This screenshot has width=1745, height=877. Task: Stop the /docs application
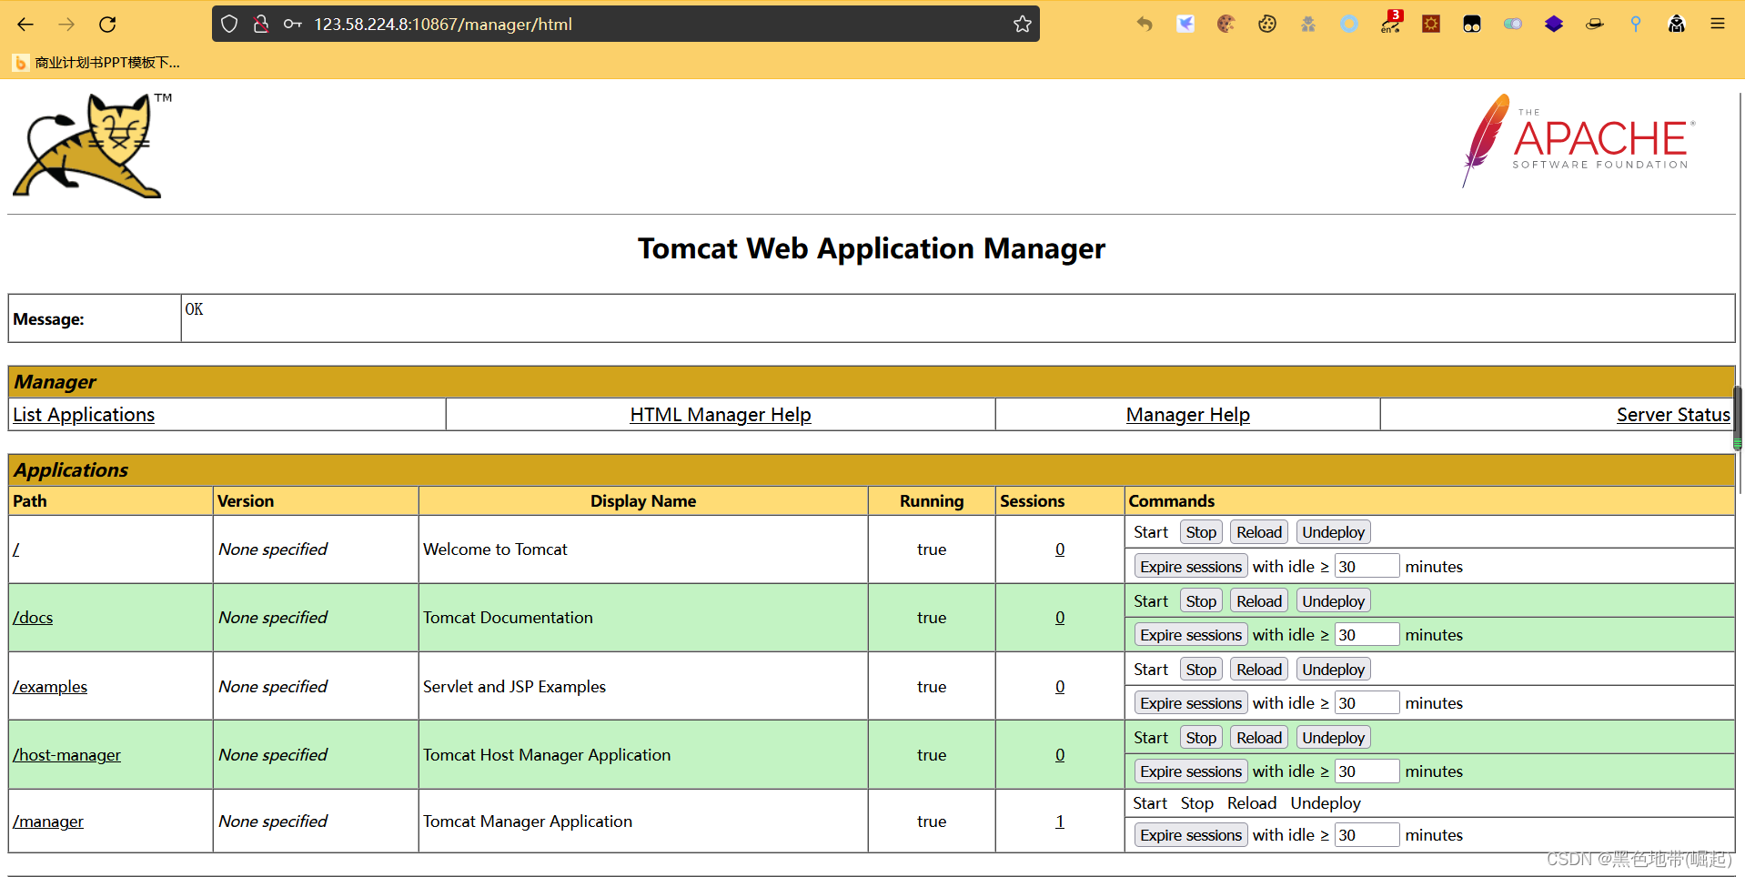[x=1200, y=600]
